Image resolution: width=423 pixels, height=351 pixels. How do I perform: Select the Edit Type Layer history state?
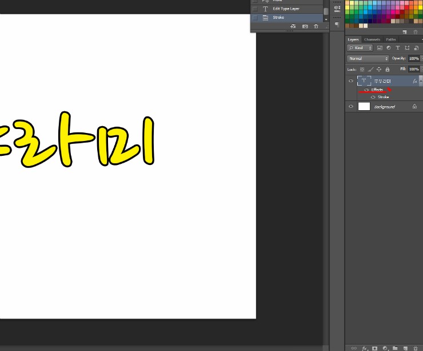coord(287,9)
